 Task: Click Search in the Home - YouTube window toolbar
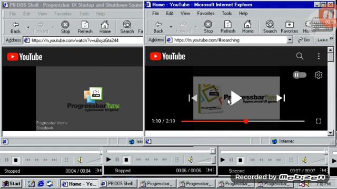click(x=270, y=27)
